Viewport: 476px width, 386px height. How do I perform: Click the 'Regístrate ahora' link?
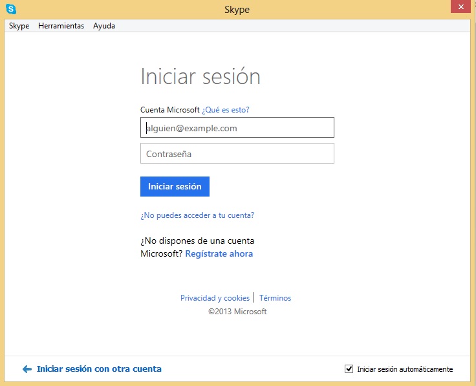[219, 254]
